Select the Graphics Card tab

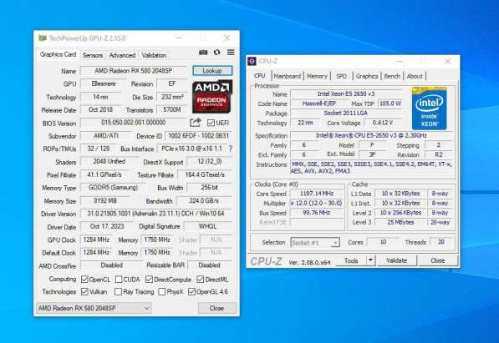point(58,54)
